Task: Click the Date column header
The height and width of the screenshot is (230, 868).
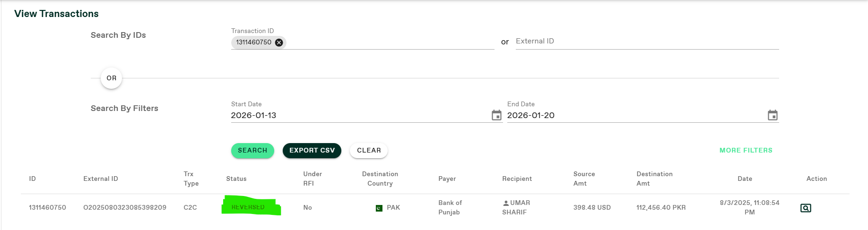Action: 745,179
